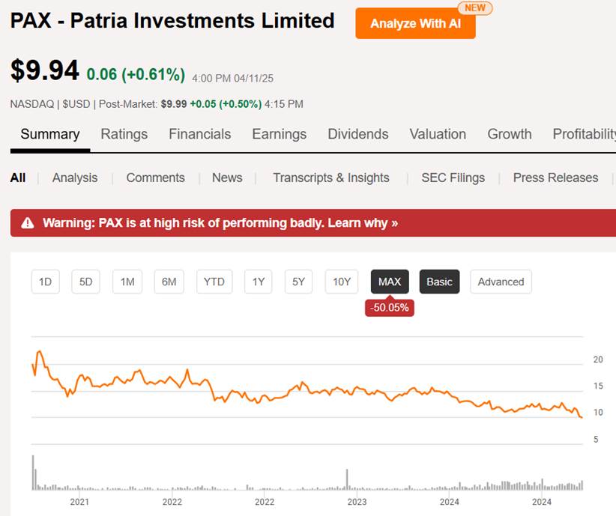Set chart range to 1Y
Viewport: 616px width, 516px height.
coord(258,282)
